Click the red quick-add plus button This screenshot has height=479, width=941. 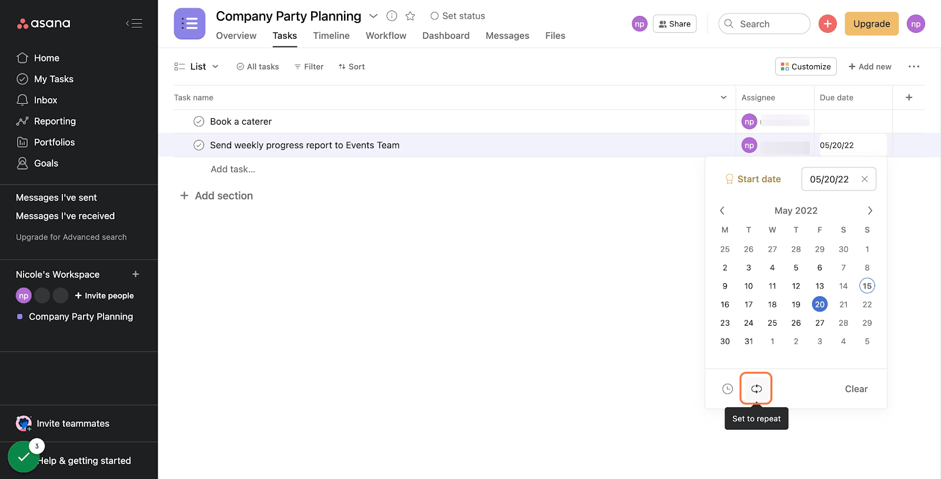pos(827,24)
